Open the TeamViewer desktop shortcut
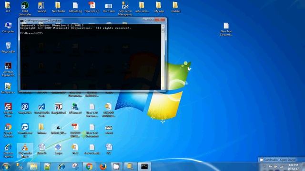305x171 pixels. coord(25,130)
